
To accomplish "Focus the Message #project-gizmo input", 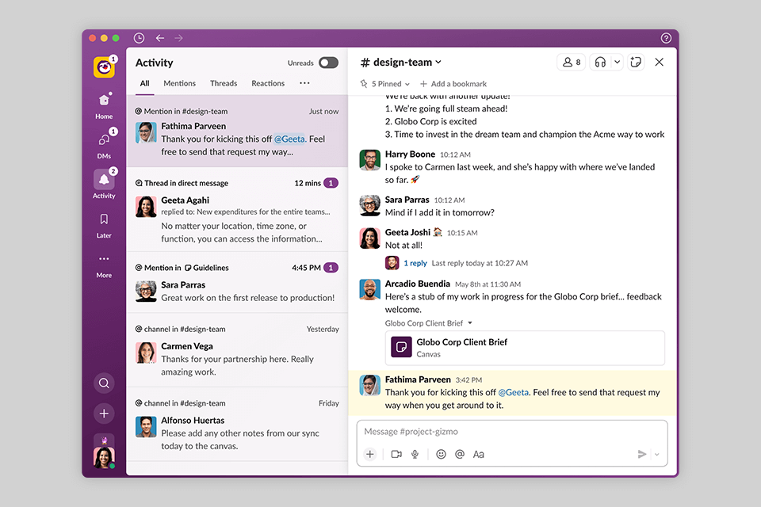I will [512, 432].
